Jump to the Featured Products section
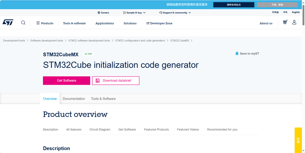Image resolution: width=305 pixels, height=153 pixels. click(x=157, y=129)
